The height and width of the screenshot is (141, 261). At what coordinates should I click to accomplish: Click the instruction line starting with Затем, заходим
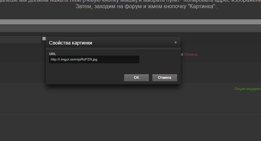pyautogui.click(x=147, y=6)
